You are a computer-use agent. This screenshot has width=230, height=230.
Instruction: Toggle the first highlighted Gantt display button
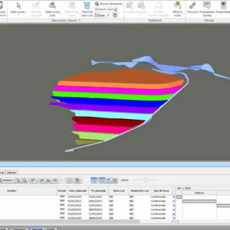pyautogui.click(x=94, y=180)
